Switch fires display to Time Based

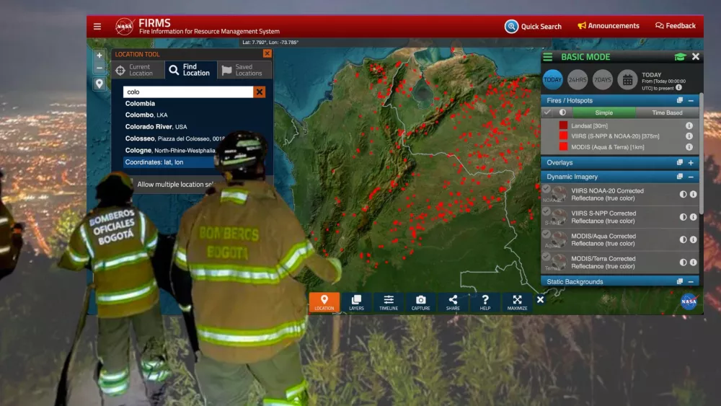[667, 112]
